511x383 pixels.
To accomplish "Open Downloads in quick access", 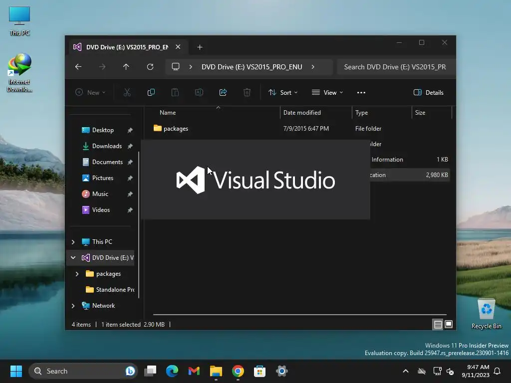I will (107, 146).
